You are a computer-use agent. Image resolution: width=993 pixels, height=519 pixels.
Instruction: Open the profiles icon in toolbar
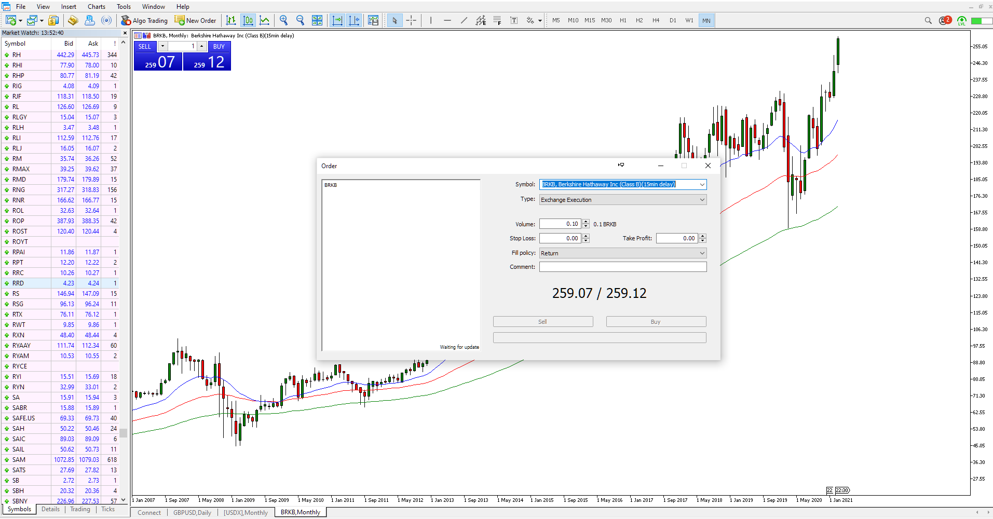[32, 20]
